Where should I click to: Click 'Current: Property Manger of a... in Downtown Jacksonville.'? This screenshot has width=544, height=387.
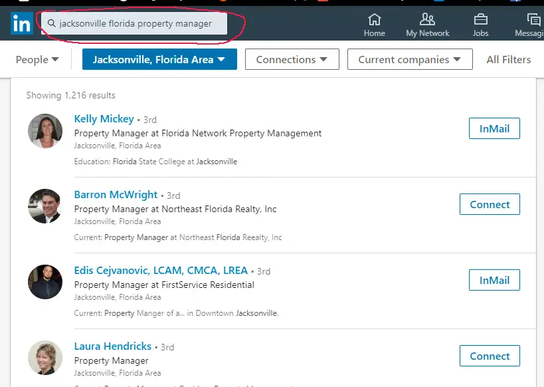pos(176,313)
